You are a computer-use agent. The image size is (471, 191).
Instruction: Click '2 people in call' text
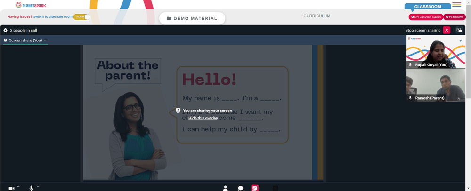click(x=24, y=30)
